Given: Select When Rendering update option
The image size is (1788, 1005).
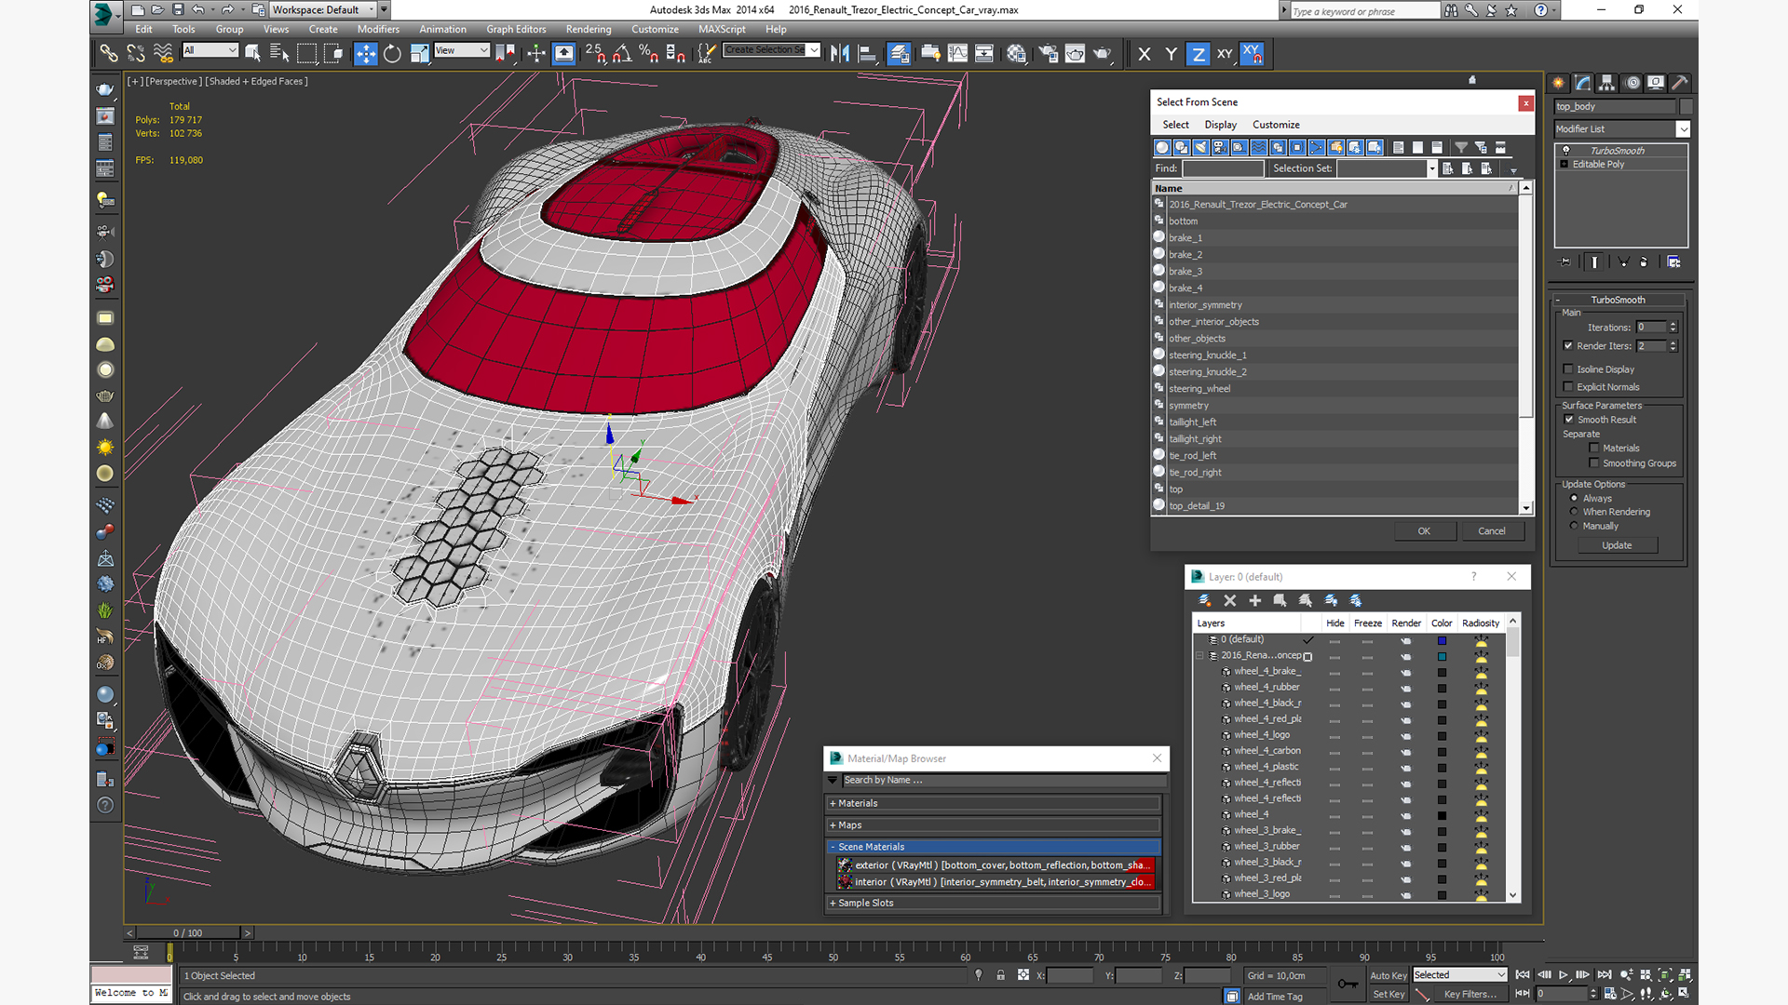Looking at the screenshot, I should point(1574,512).
